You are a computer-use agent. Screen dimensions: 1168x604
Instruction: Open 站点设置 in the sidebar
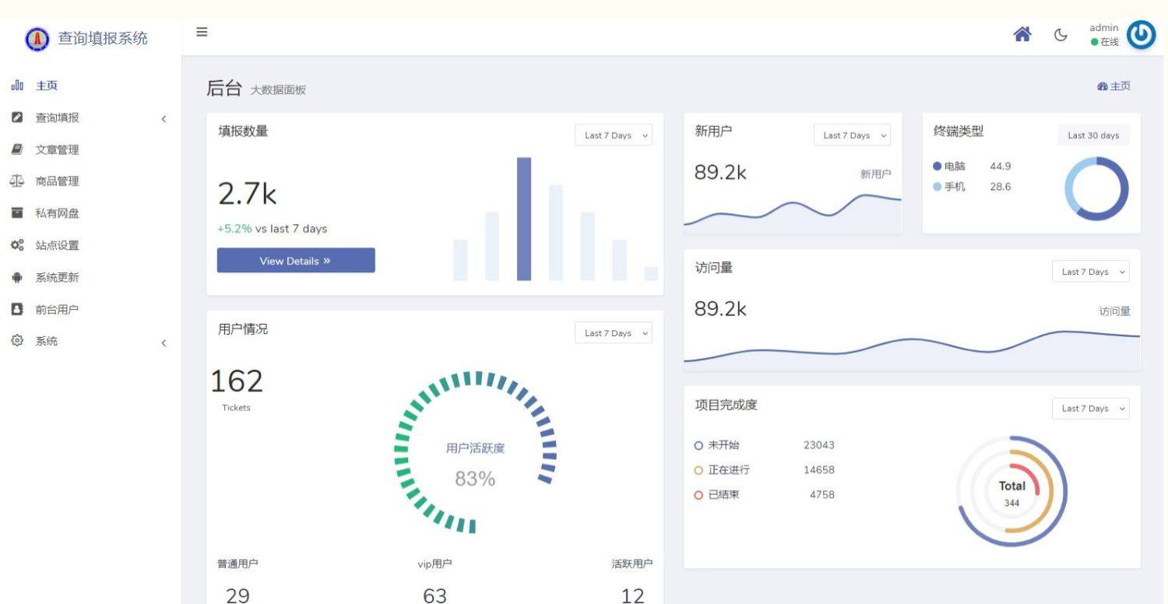pyautogui.click(x=57, y=245)
